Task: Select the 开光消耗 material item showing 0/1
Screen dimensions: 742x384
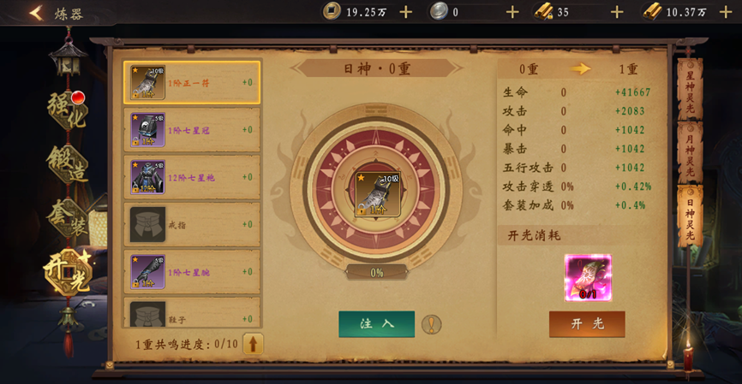Action: point(588,278)
